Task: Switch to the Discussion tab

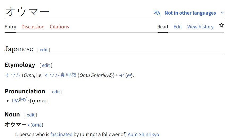Action: click(33, 27)
